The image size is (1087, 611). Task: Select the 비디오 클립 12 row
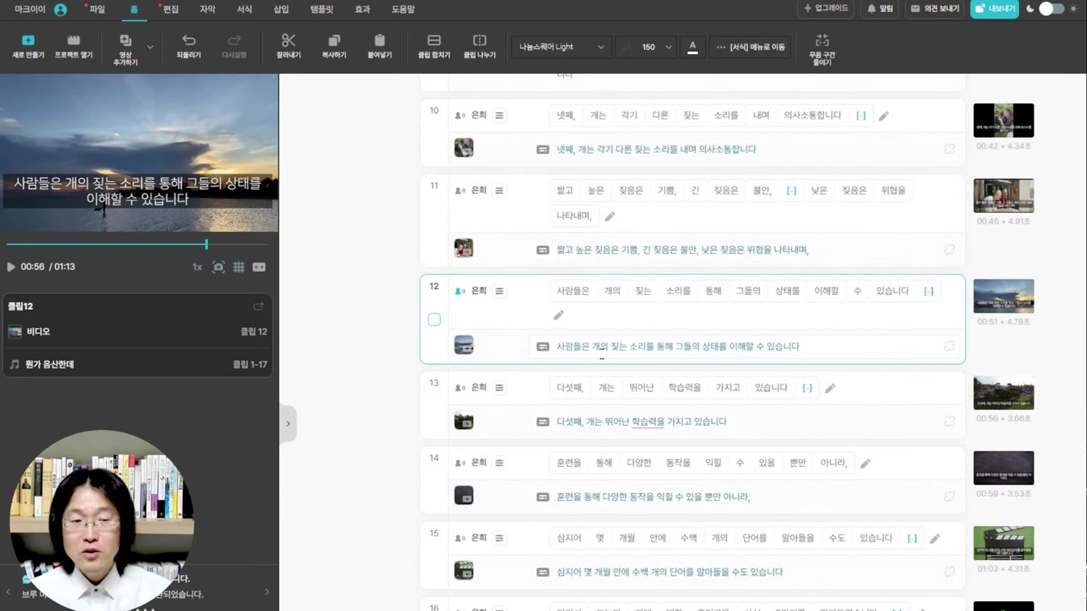click(137, 331)
